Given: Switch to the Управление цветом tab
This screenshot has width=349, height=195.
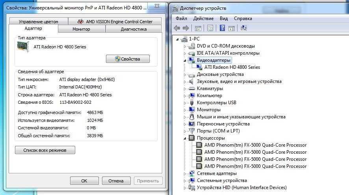Looking at the screenshot, I should [x=39, y=21].
